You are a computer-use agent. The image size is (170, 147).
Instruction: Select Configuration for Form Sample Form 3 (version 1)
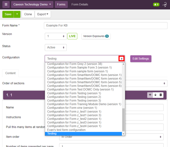click(83, 68)
